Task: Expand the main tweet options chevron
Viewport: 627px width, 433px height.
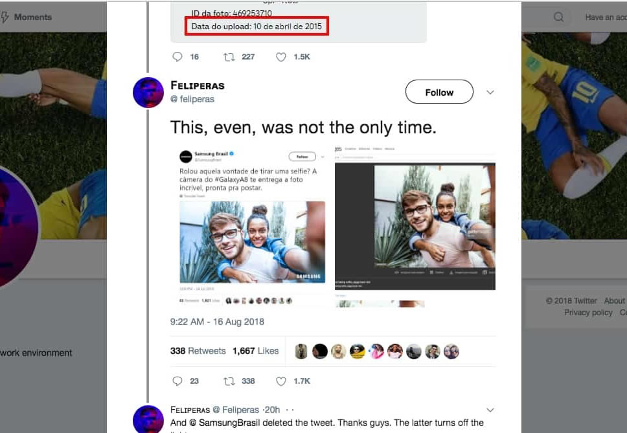Action: pyautogui.click(x=490, y=93)
